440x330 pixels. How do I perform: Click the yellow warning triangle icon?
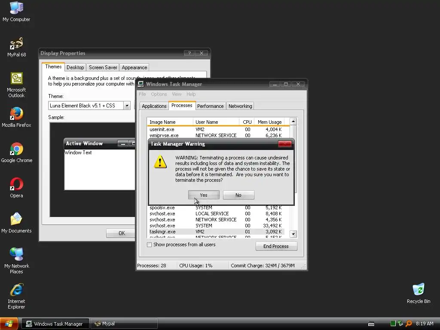coord(160,162)
